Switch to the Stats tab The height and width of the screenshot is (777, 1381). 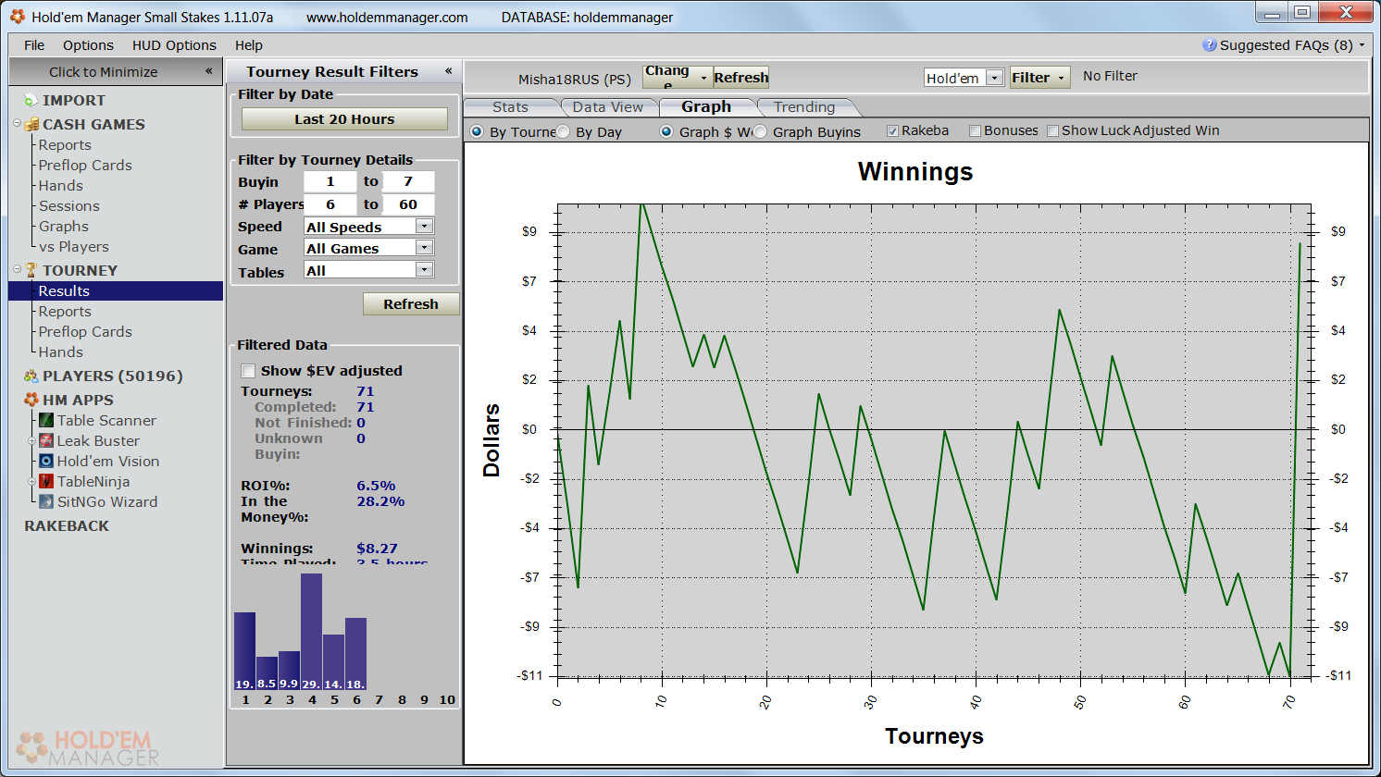click(x=510, y=107)
